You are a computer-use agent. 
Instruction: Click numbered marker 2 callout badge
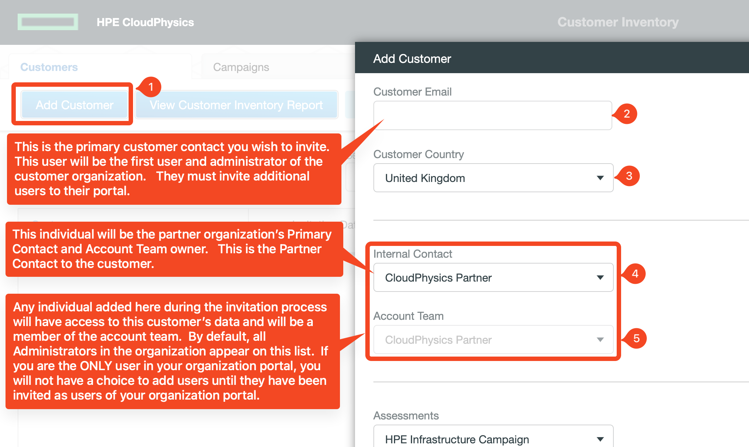pos(627,114)
